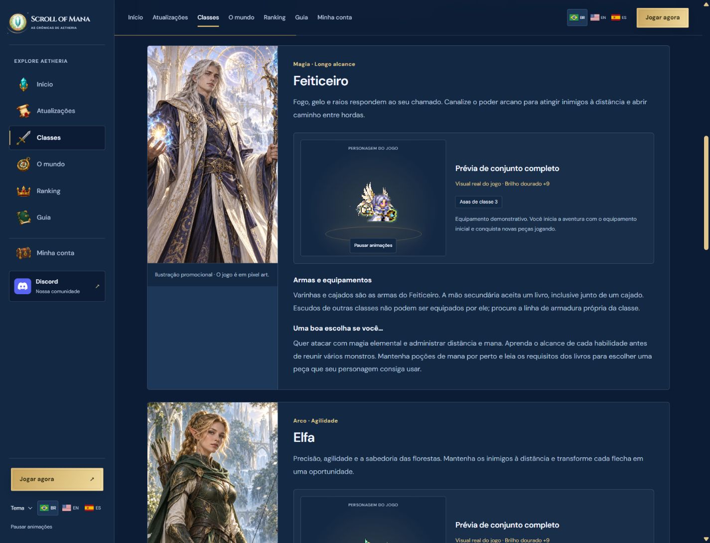
Task: Click the sword icon beside sidebar Classes
Action: pyautogui.click(x=23, y=138)
